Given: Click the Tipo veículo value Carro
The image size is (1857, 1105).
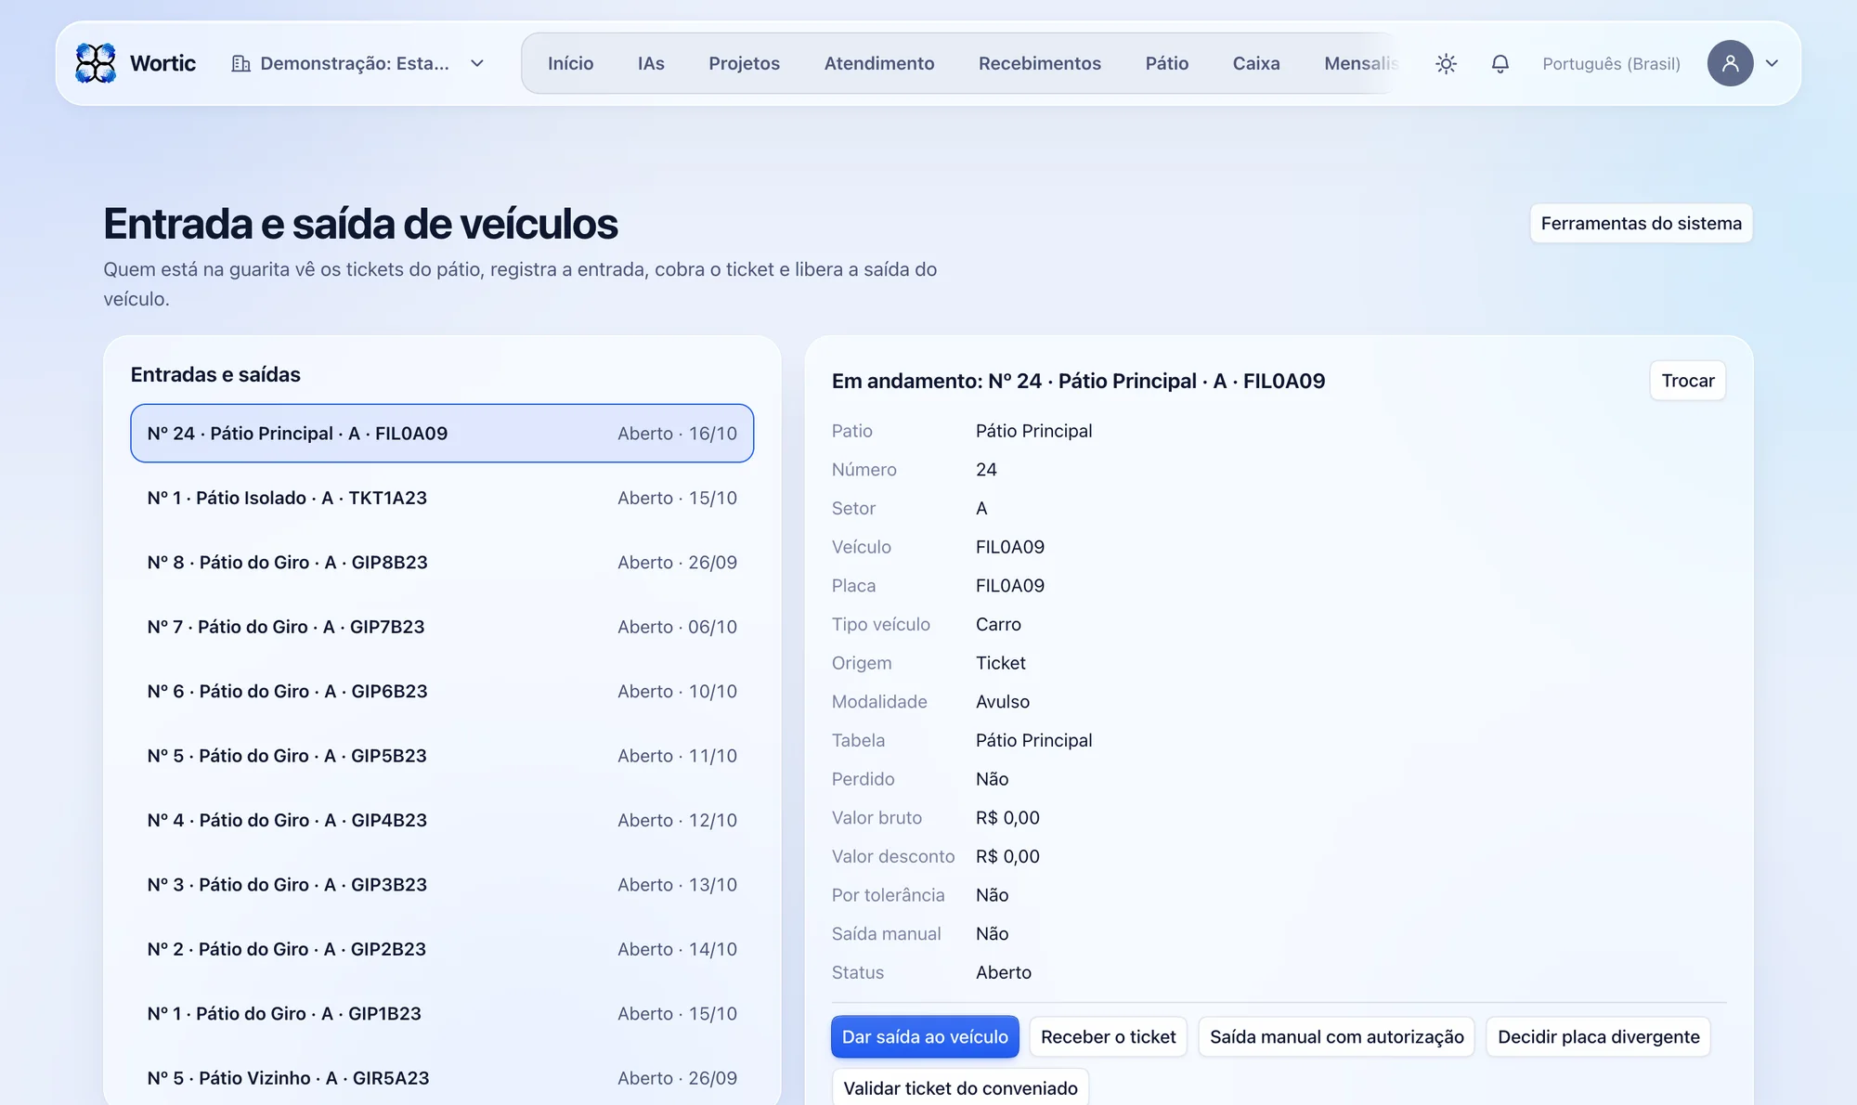Looking at the screenshot, I should pos(998,624).
